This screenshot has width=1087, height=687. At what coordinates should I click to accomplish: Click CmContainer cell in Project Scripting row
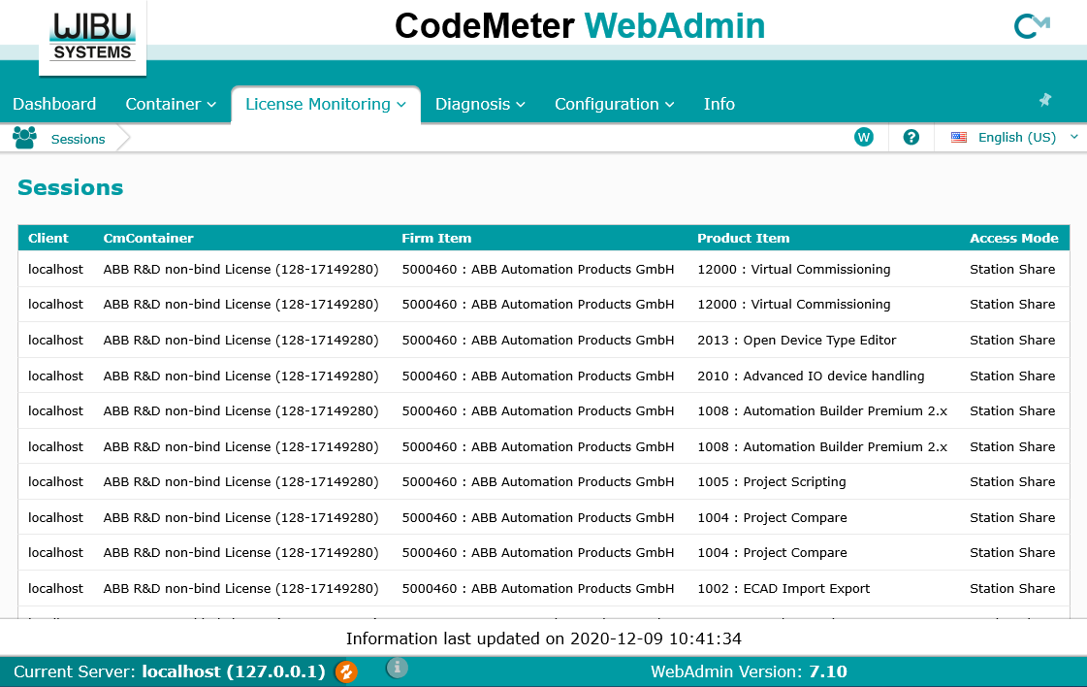[x=240, y=481]
